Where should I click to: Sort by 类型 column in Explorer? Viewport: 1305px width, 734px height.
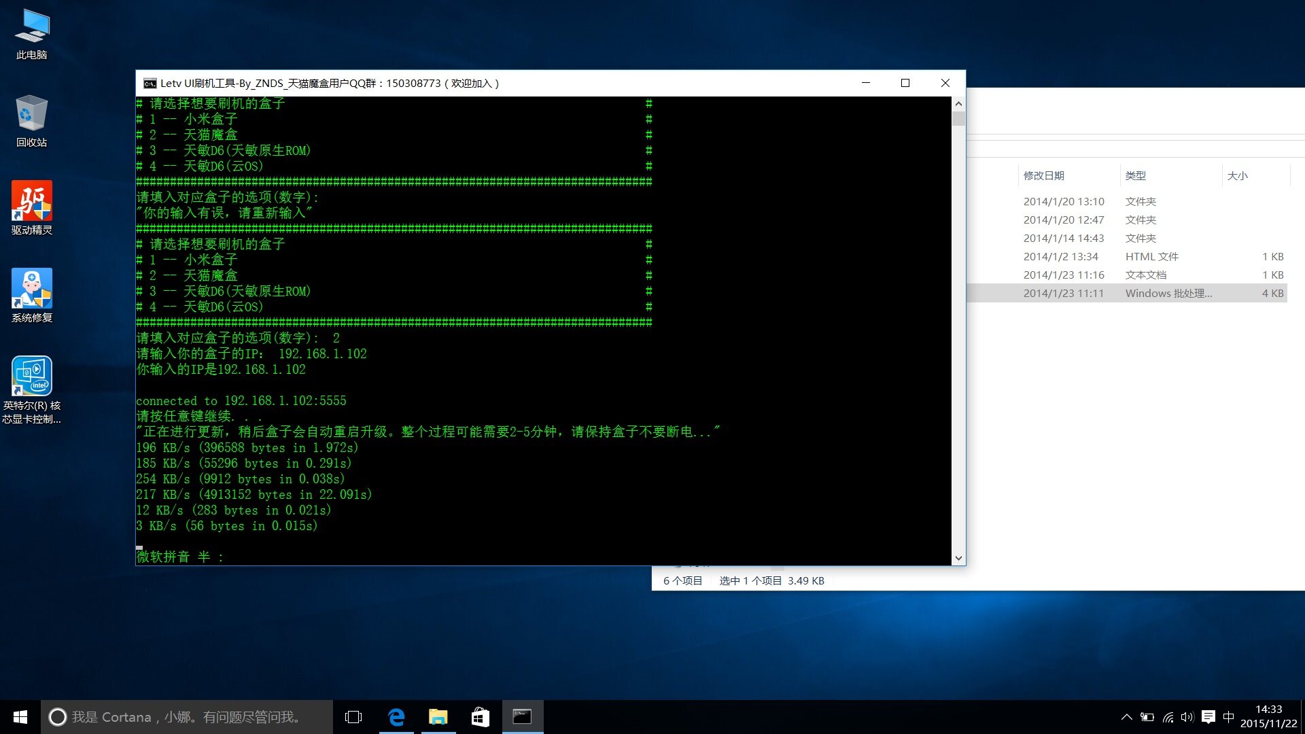coord(1170,175)
